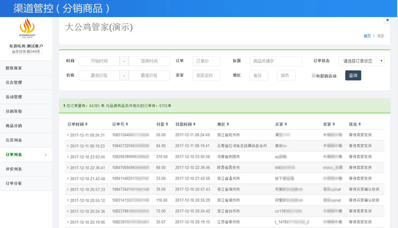The image size is (398, 228).
Task: Expand order row 2017-12-10 20:24:36
Action: pyautogui.click(x=68, y=211)
